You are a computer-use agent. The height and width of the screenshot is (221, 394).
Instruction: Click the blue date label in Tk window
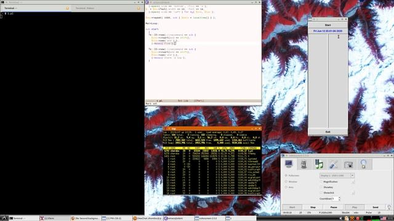[328, 31]
